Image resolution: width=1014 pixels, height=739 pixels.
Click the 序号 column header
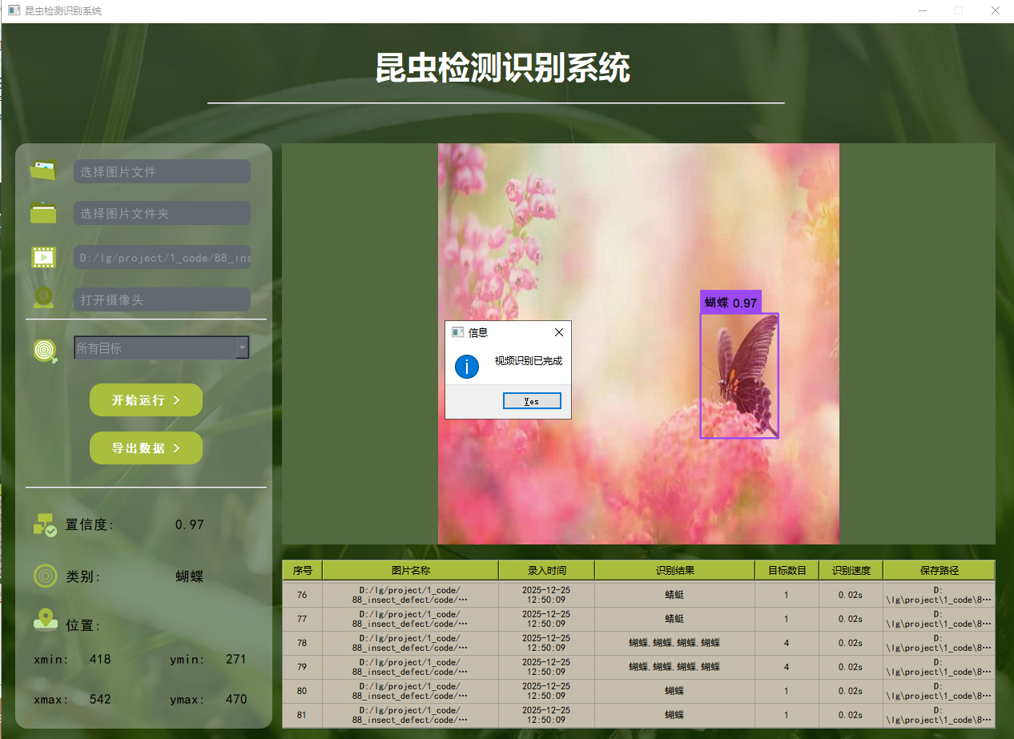click(x=302, y=570)
